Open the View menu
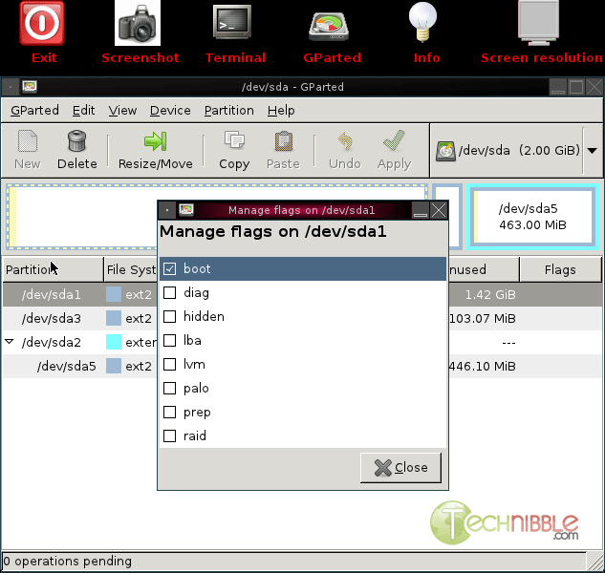This screenshot has height=573, width=605. pos(122,111)
